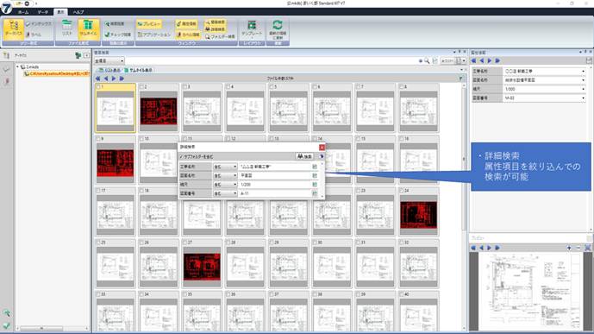Viewport: 594px width, 334px height.
Task: Toggle the サブフォルダーを含む checkbox
Action: [181, 156]
